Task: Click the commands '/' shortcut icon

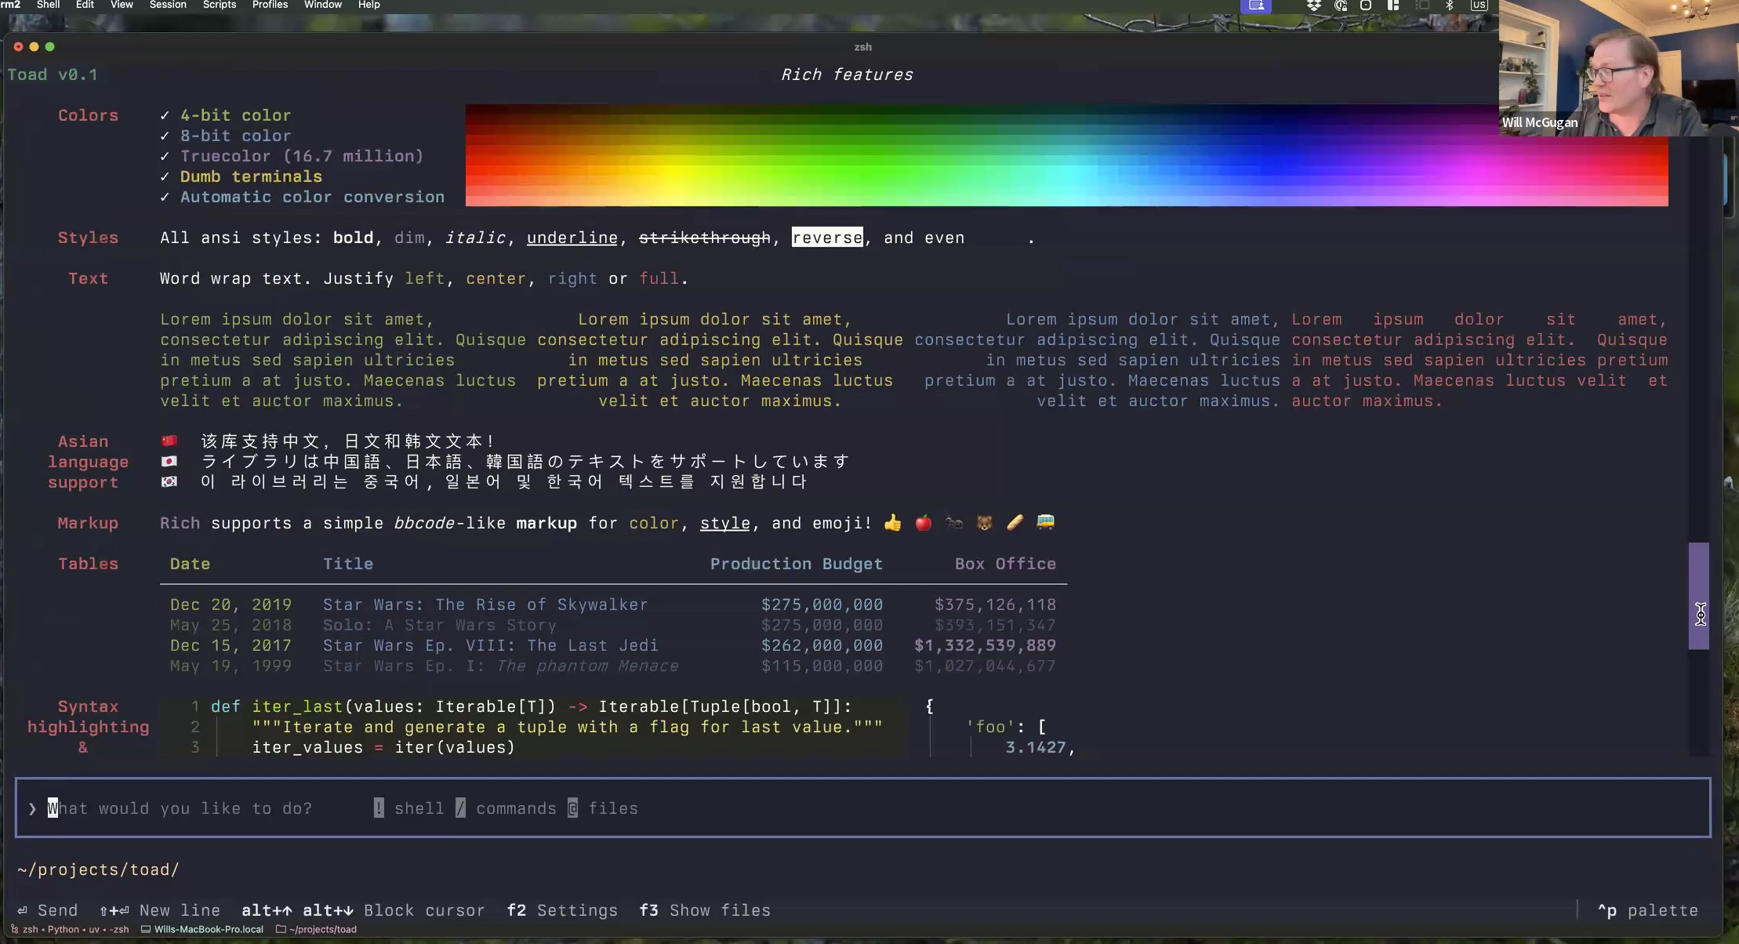Action: 460,808
